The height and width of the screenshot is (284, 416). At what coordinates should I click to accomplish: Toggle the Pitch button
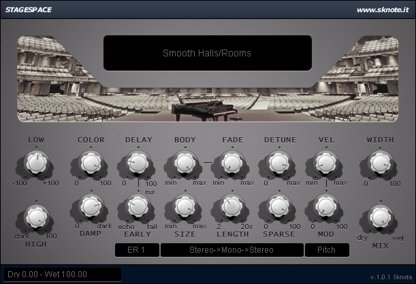coord(327,250)
